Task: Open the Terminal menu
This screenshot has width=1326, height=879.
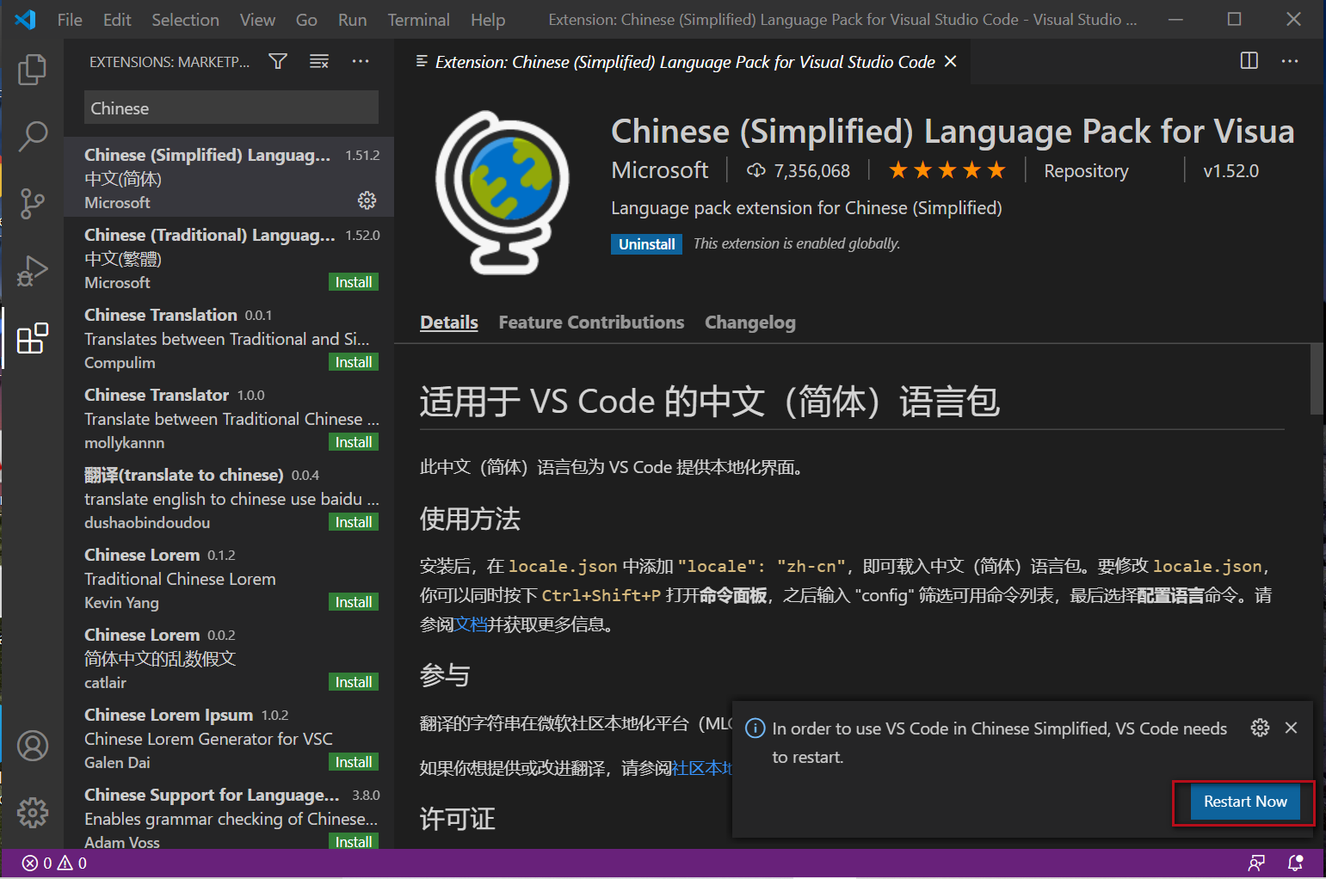Action: (418, 20)
